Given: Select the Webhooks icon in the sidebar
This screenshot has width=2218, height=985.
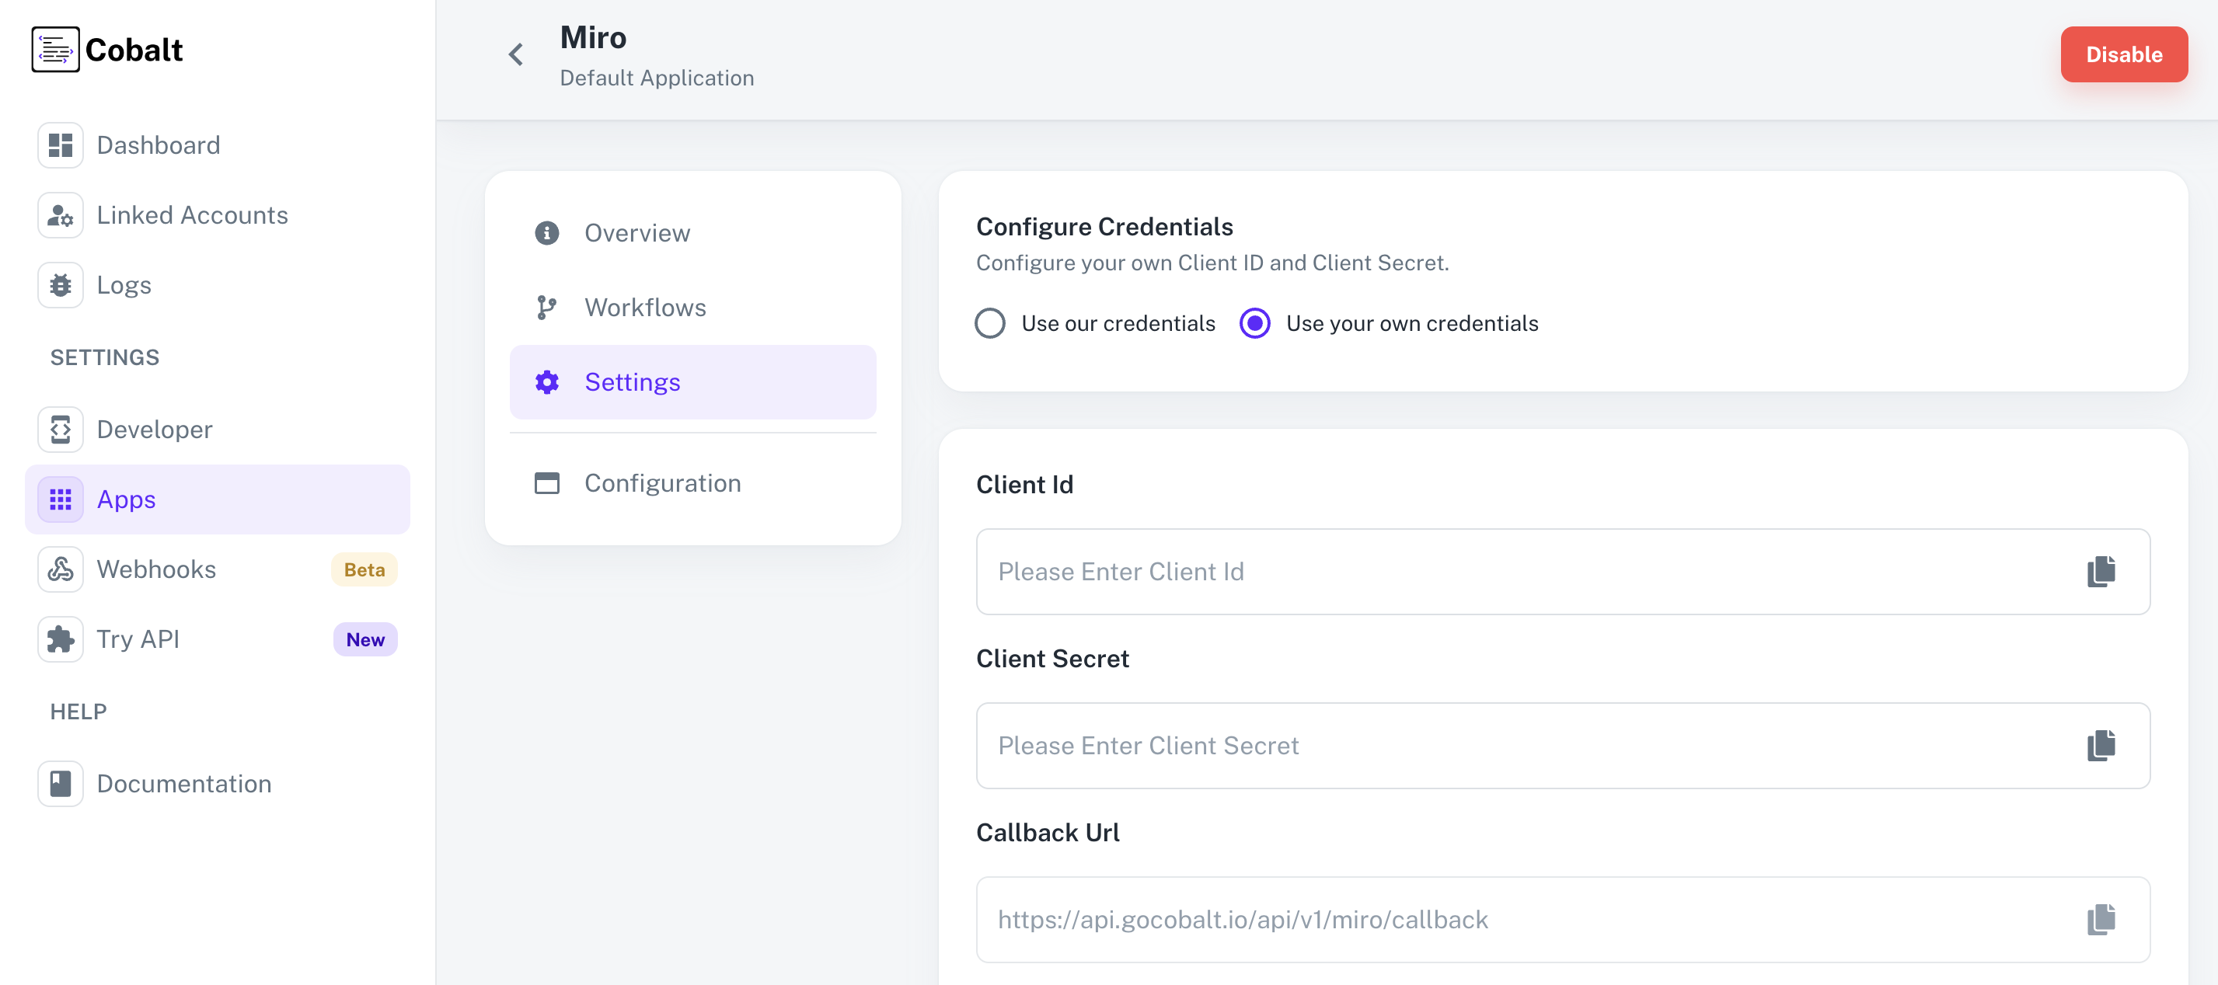Looking at the screenshot, I should click(x=59, y=569).
